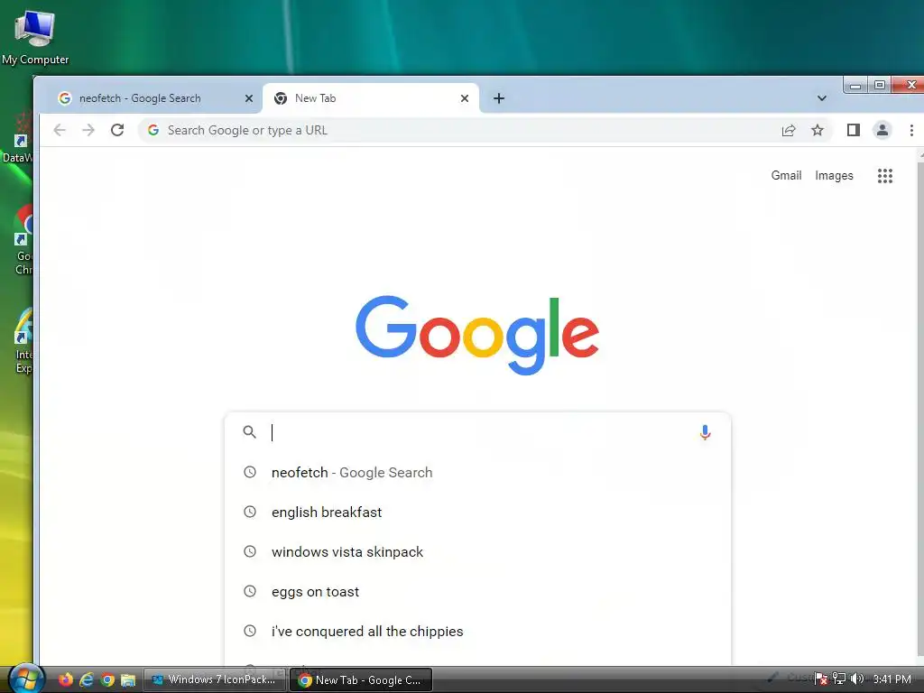Image resolution: width=924 pixels, height=693 pixels.
Task: Choose the neofetch search suggestion
Action: 477,473
